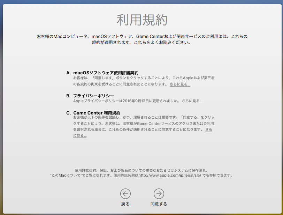This screenshot has width=283, height=215.
Task: Open さらに見る link for privacy policy
Action: 192,101
